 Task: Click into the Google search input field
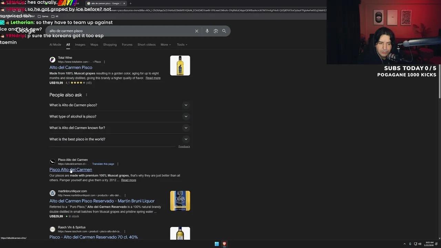(121, 31)
